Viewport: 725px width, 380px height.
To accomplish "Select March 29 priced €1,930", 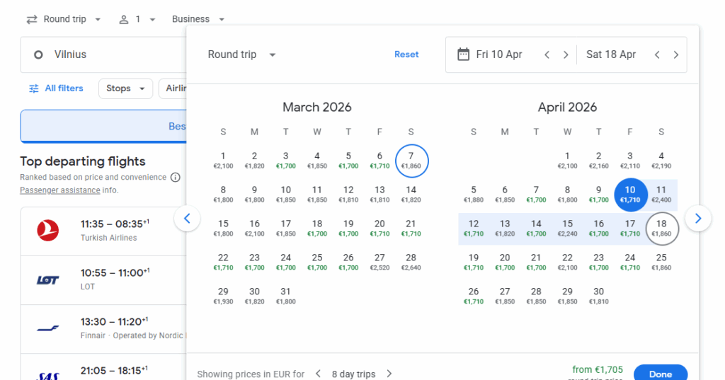I will (x=223, y=296).
